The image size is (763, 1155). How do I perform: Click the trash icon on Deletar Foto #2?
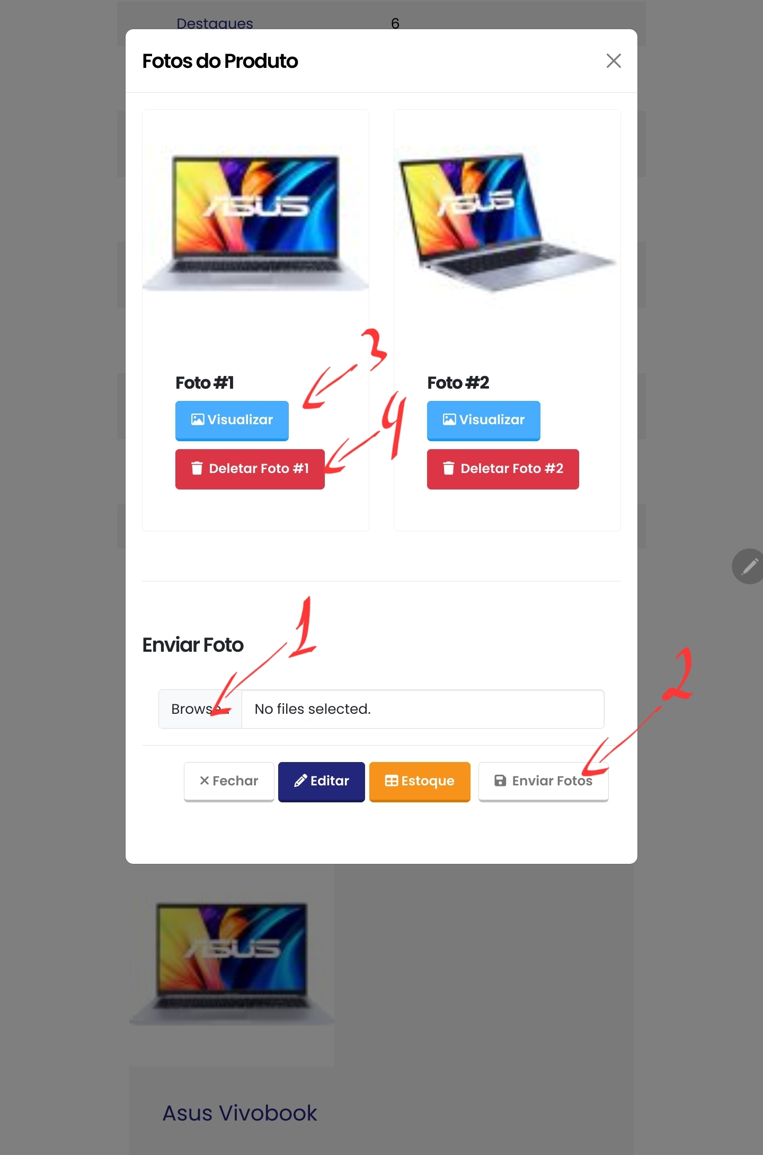[x=449, y=468]
